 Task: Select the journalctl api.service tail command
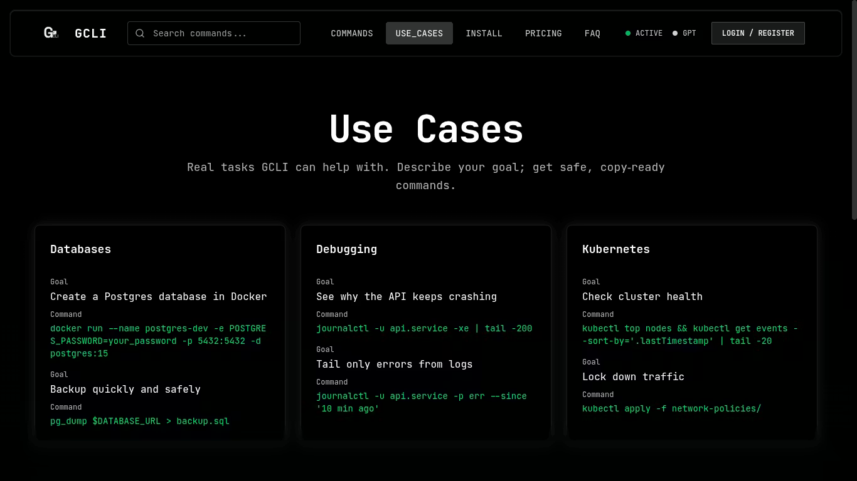tap(423, 328)
